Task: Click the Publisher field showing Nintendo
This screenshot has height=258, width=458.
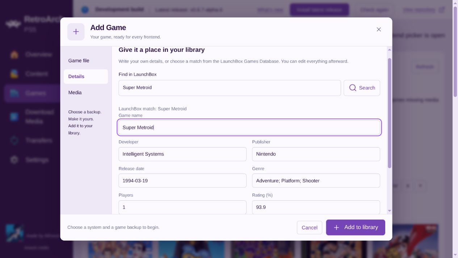Action: 316,154
